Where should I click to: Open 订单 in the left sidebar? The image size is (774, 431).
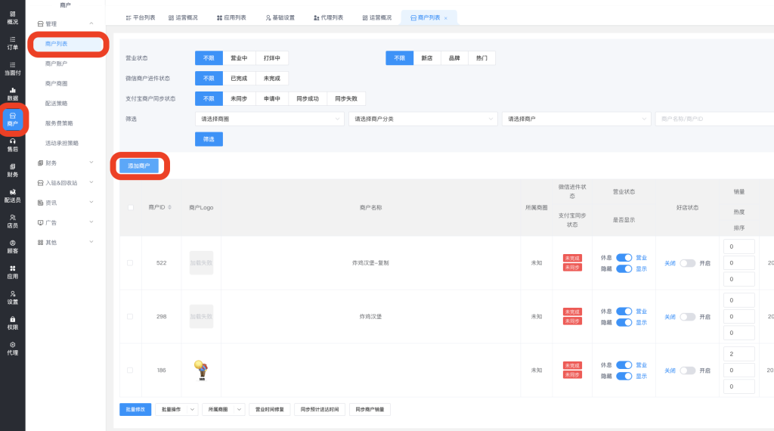[12, 42]
